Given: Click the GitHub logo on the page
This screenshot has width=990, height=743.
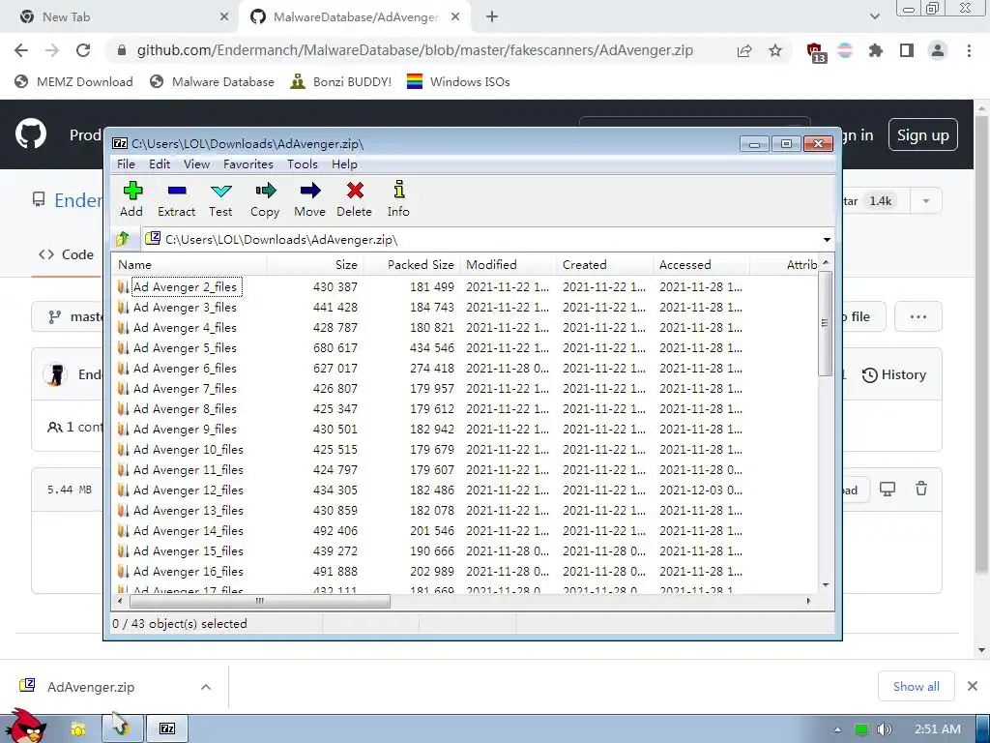Looking at the screenshot, I should pos(30,134).
